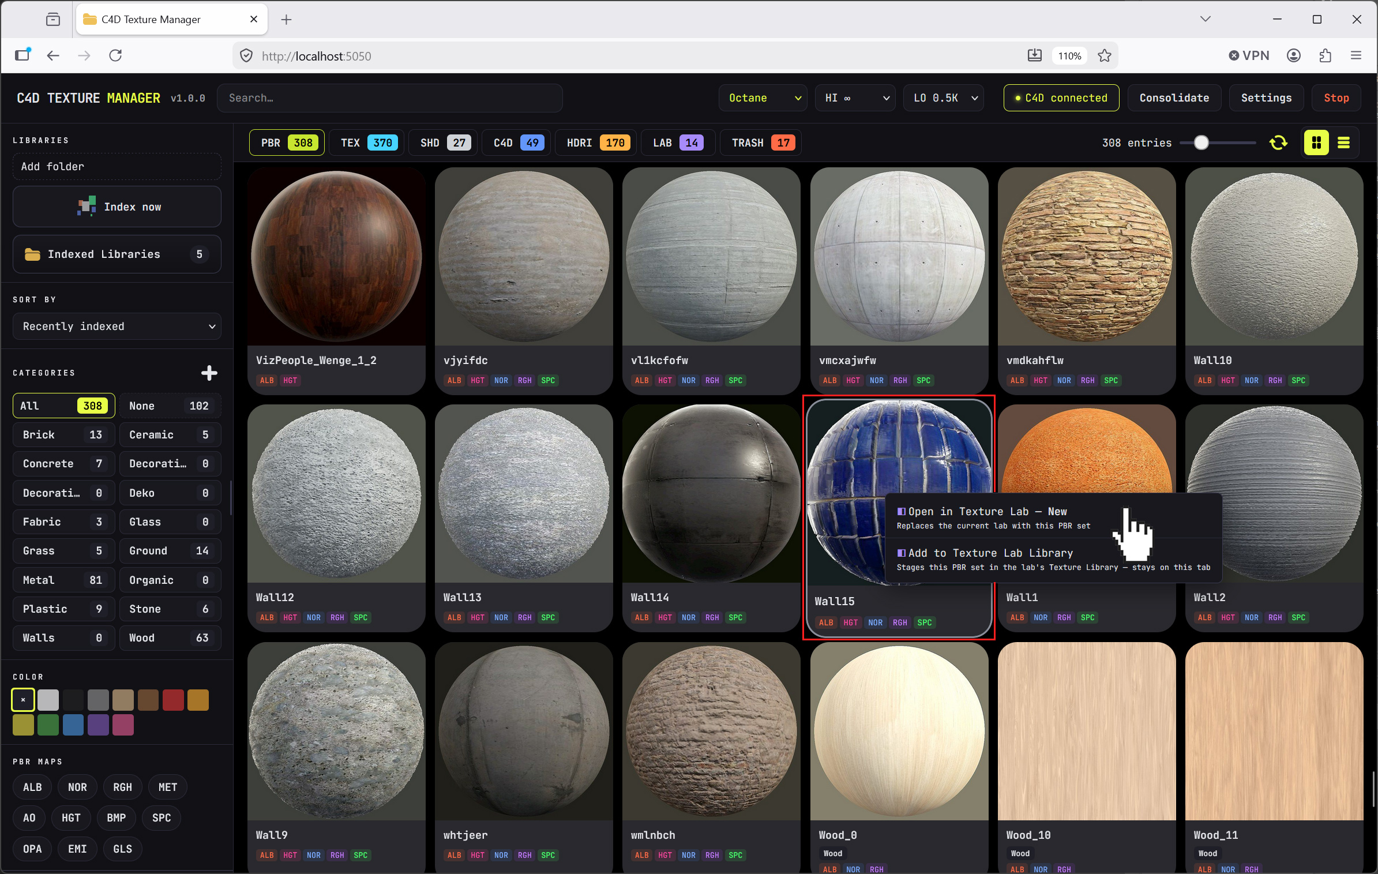
Task: Switch to the PBR tab
Action: tap(287, 142)
